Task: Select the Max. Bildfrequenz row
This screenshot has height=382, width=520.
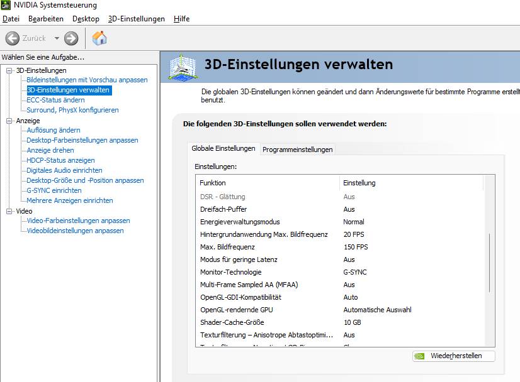Action: point(340,247)
